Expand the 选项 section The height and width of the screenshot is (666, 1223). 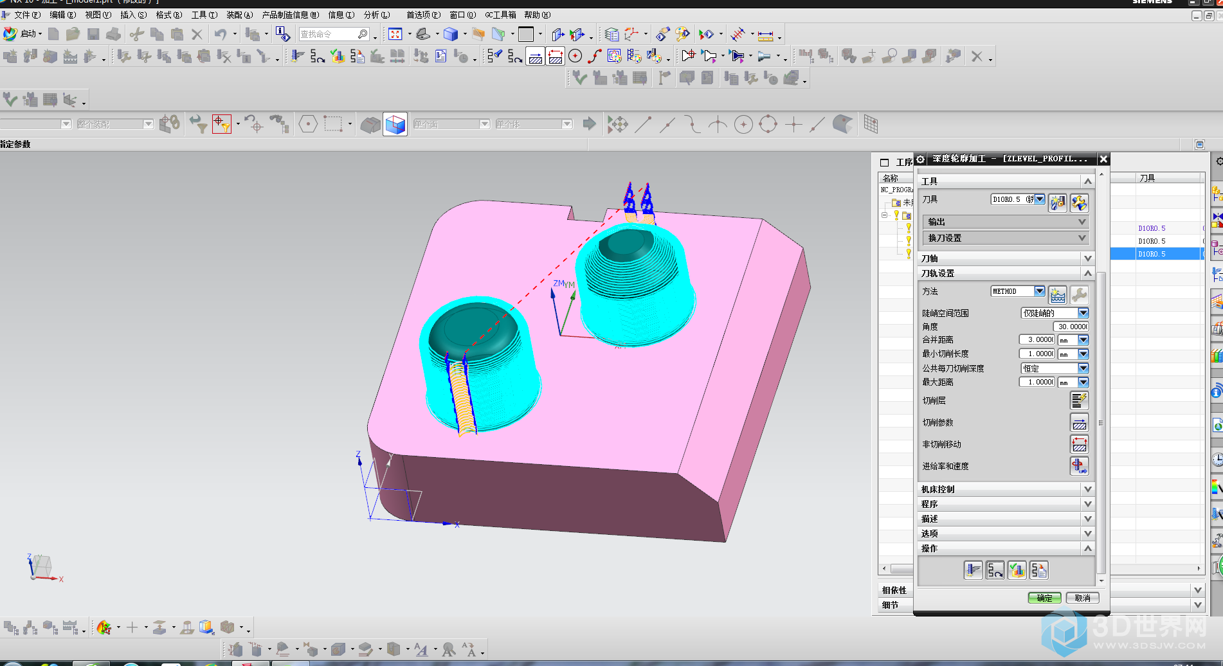(x=1006, y=534)
